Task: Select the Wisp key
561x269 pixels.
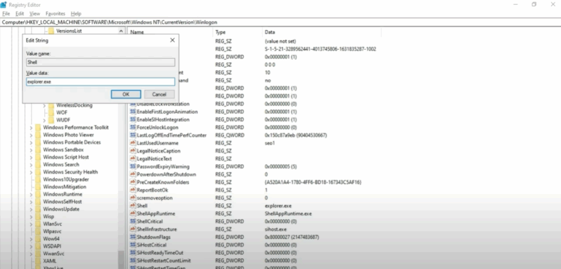Action: point(48,217)
